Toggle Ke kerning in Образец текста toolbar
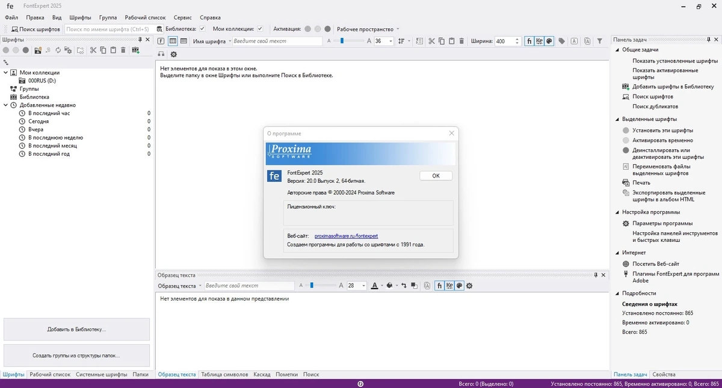This screenshot has height=388, width=722. (x=449, y=286)
